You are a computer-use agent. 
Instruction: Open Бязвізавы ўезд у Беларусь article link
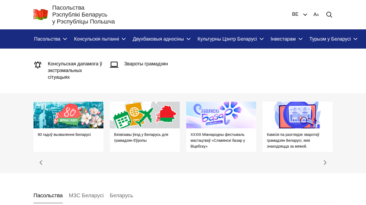click(x=141, y=137)
